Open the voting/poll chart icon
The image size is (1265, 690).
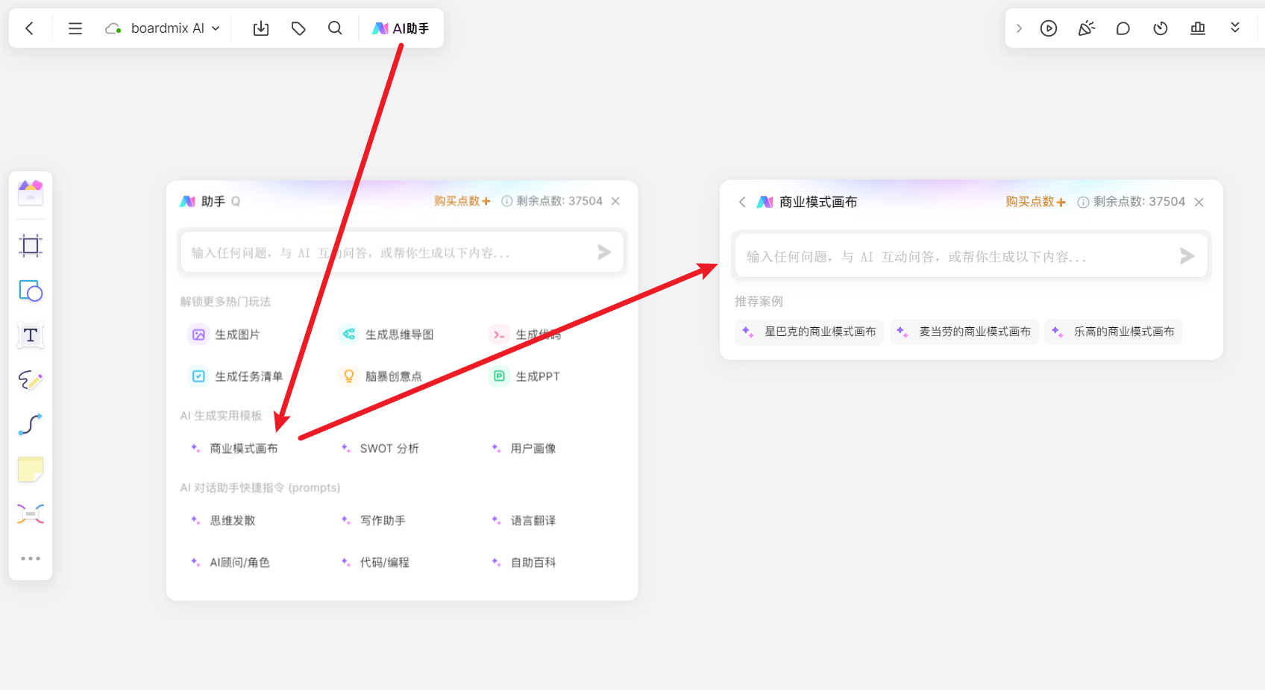pos(1198,28)
